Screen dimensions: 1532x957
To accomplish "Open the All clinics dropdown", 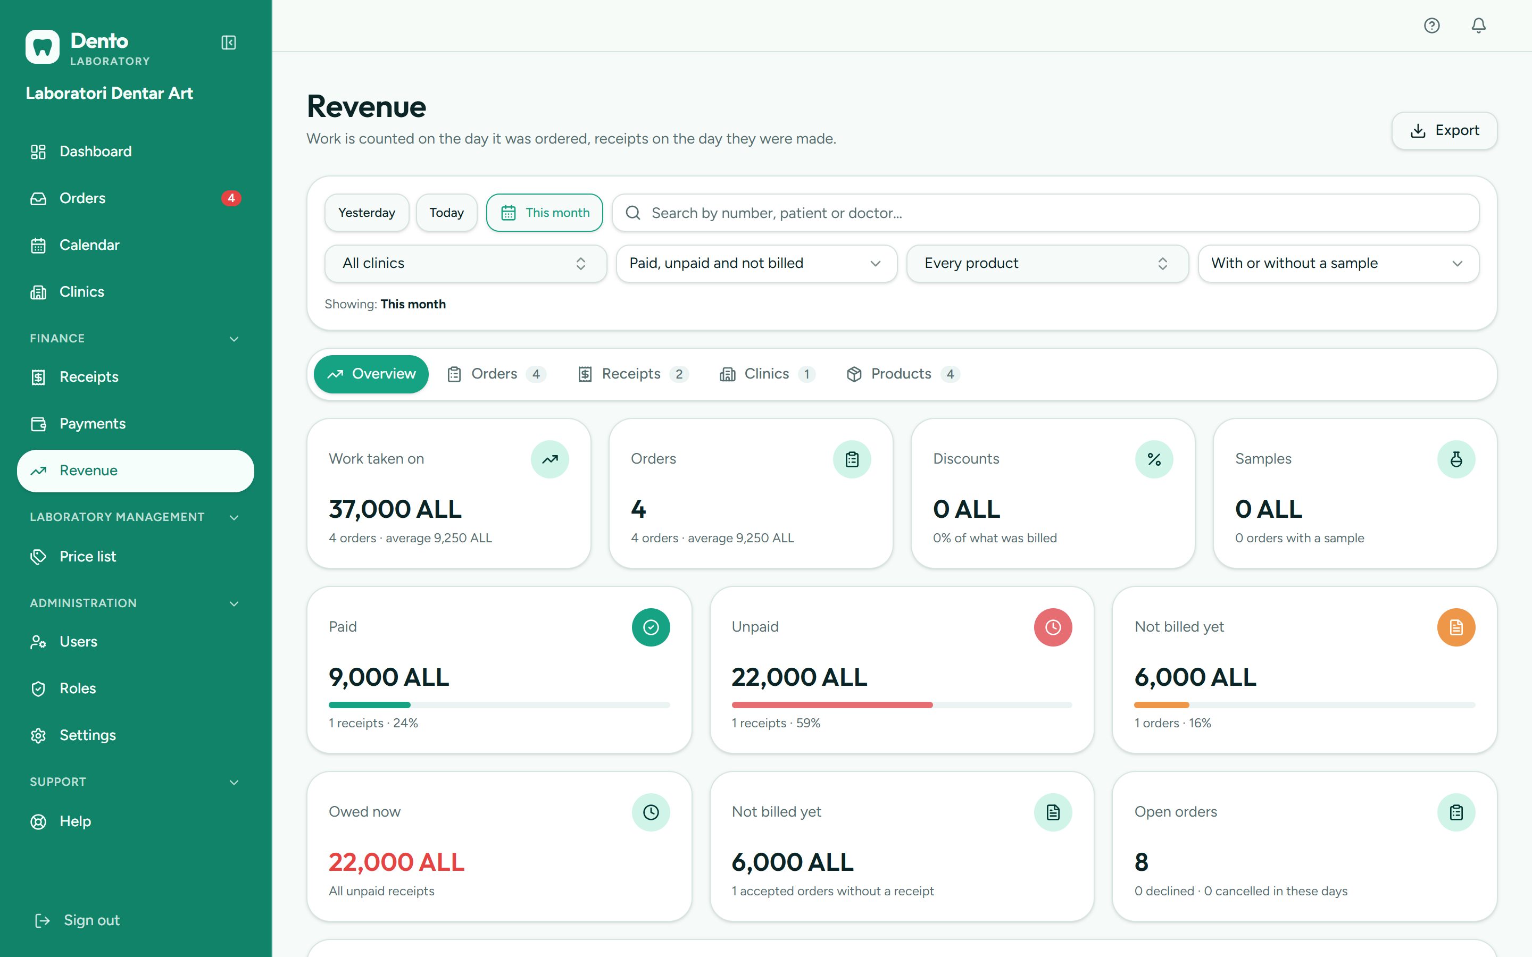I will (465, 263).
